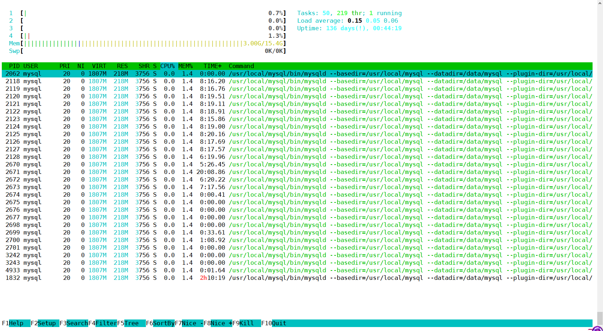Click the Swp usage meter
The width and height of the screenshot is (603, 331).
click(148, 51)
